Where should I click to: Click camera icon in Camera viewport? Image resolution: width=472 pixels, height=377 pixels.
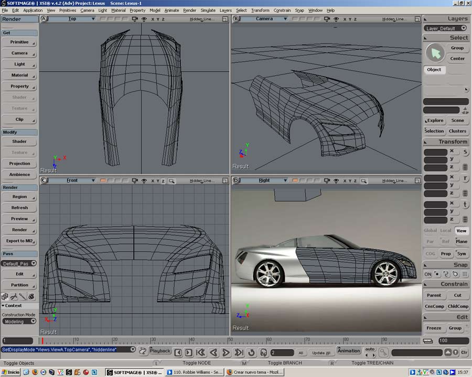point(327,19)
